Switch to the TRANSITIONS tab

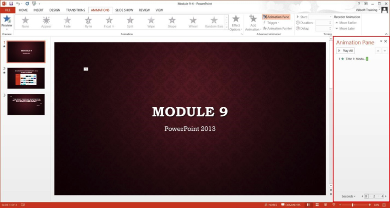pyautogui.click(x=75, y=10)
